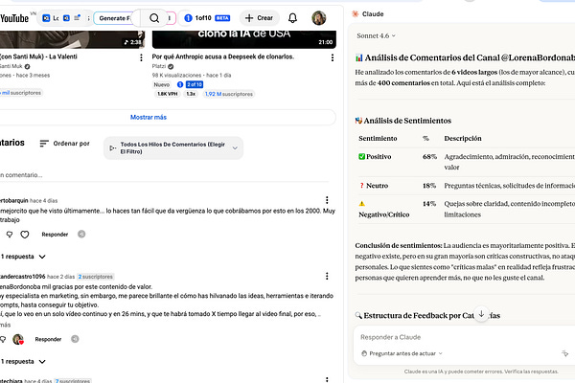
Task: Click the 2of10 score badge
Action: pyautogui.click(x=195, y=84)
